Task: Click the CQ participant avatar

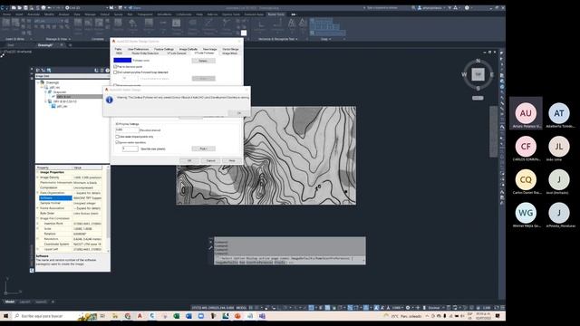Action: (x=526, y=179)
